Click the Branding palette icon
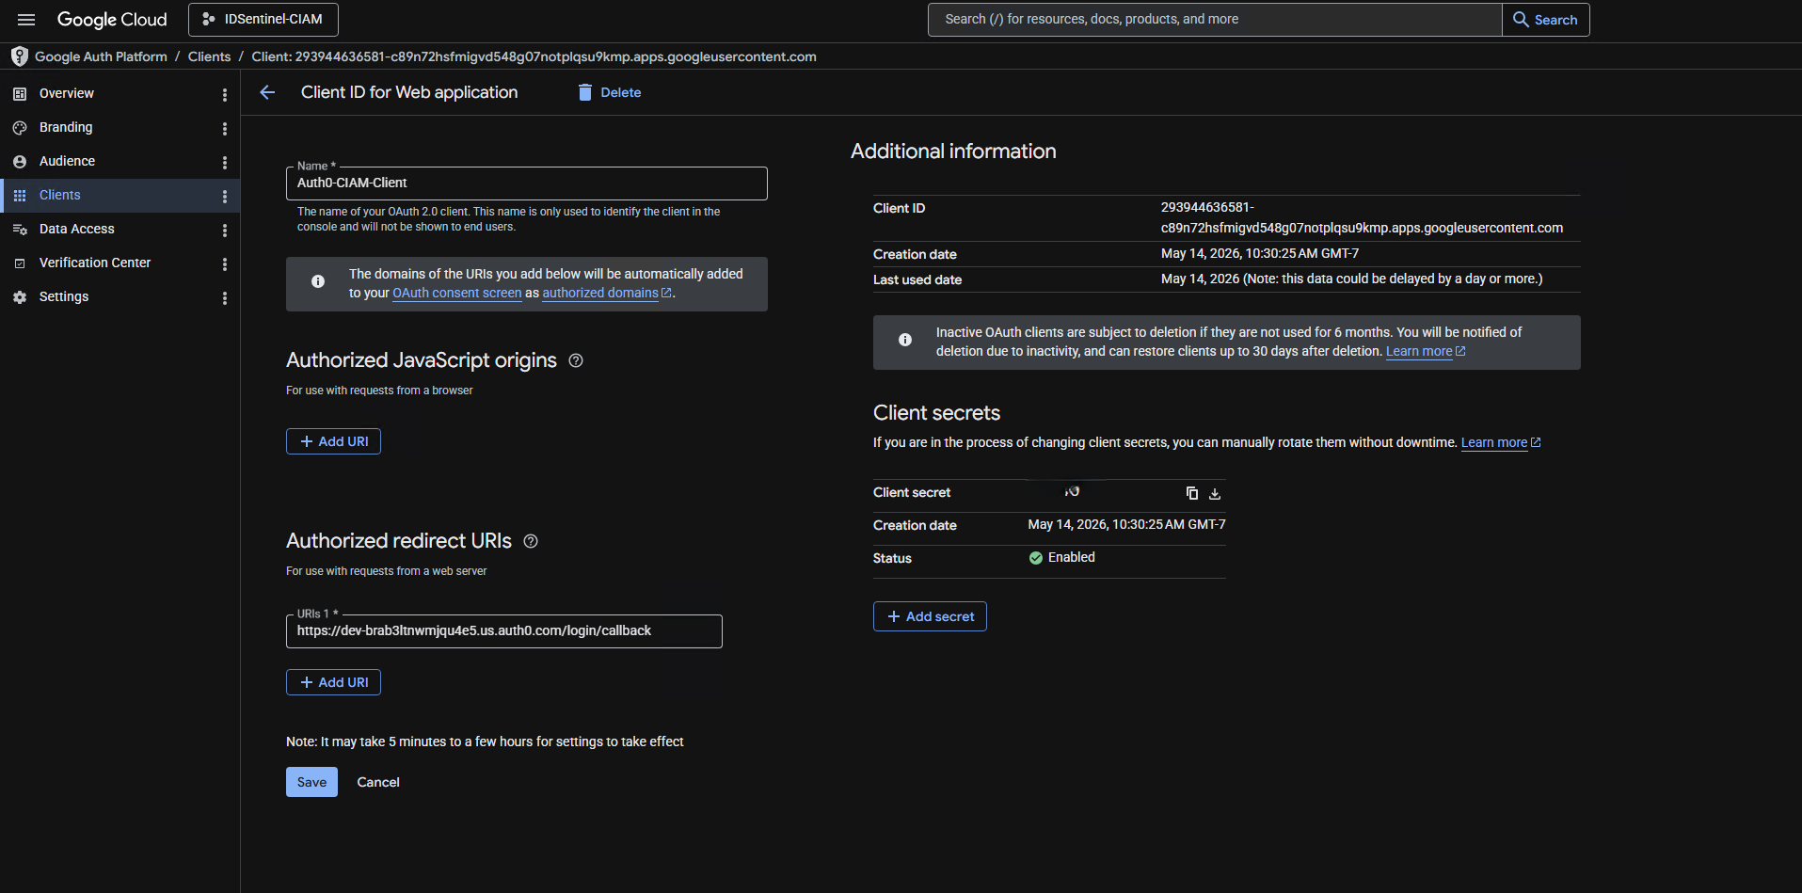Viewport: 1802px width, 893px height. pos(20,128)
